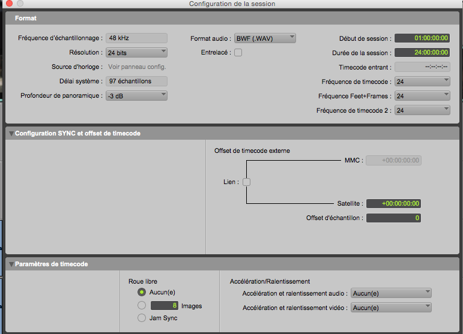Open Accélération et ralentissement audio dropdown
Screen dimensions: 463x334
(391, 293)
